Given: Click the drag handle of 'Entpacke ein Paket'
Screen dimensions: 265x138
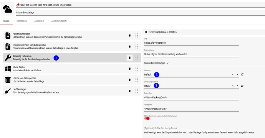Looking at the screenshot, I should click(x=137, y=46).
